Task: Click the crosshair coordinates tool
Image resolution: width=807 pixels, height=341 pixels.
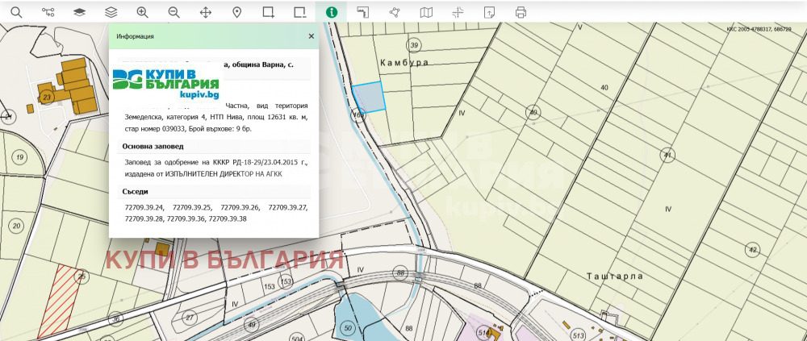Action: pos(458,12)
